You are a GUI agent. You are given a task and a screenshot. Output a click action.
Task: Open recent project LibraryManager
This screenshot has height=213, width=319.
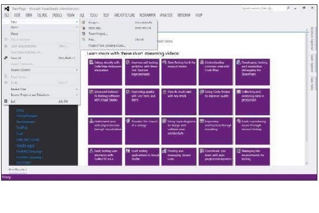[27, 116]
